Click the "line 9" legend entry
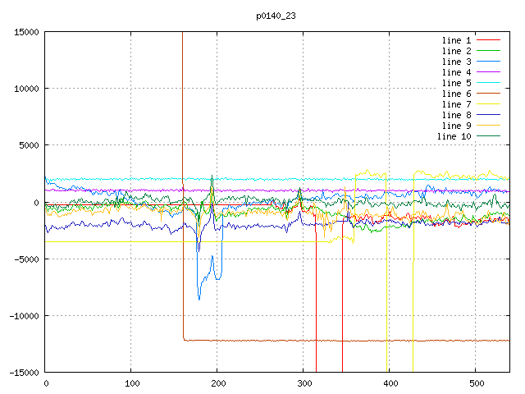The image size is (525, 394). [456, 126]
